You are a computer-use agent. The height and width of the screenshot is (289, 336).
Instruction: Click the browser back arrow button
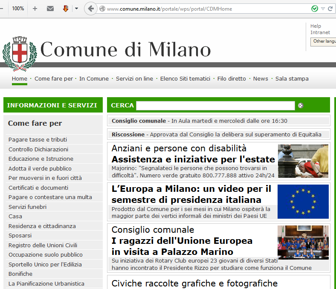coord(90,9)
